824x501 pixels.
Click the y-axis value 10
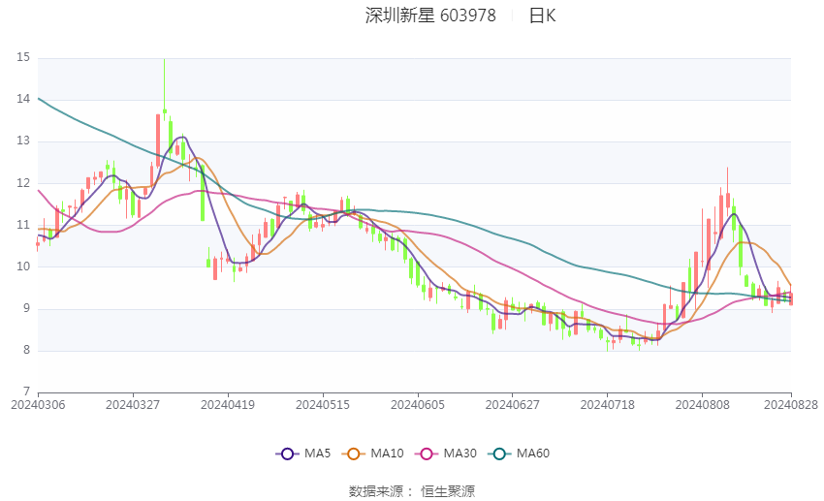coord(23,266)
